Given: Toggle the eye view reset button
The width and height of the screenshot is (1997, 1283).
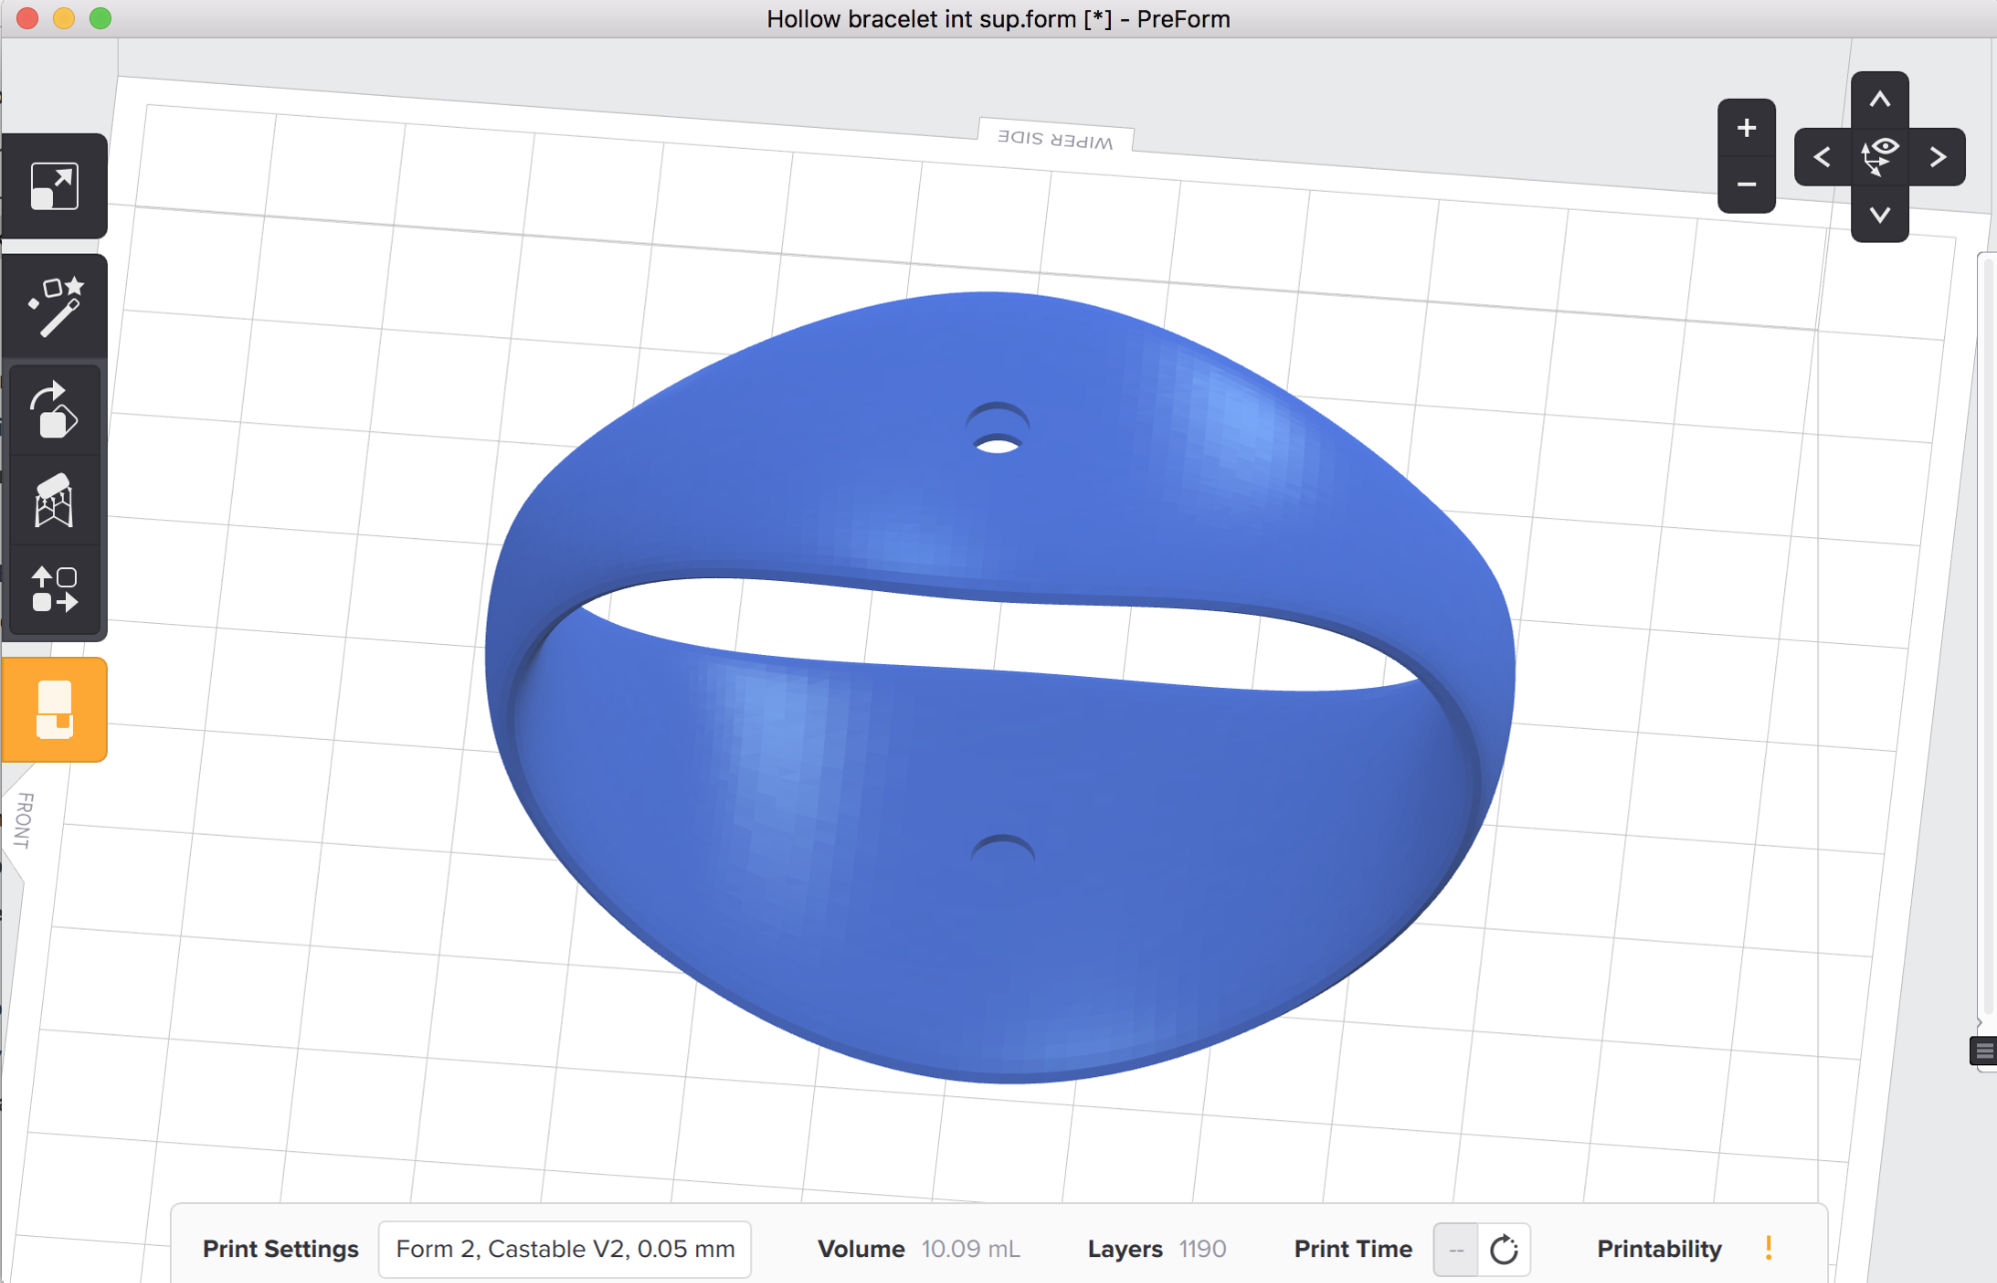Looking at the screenshot, I should [1879, 157].
